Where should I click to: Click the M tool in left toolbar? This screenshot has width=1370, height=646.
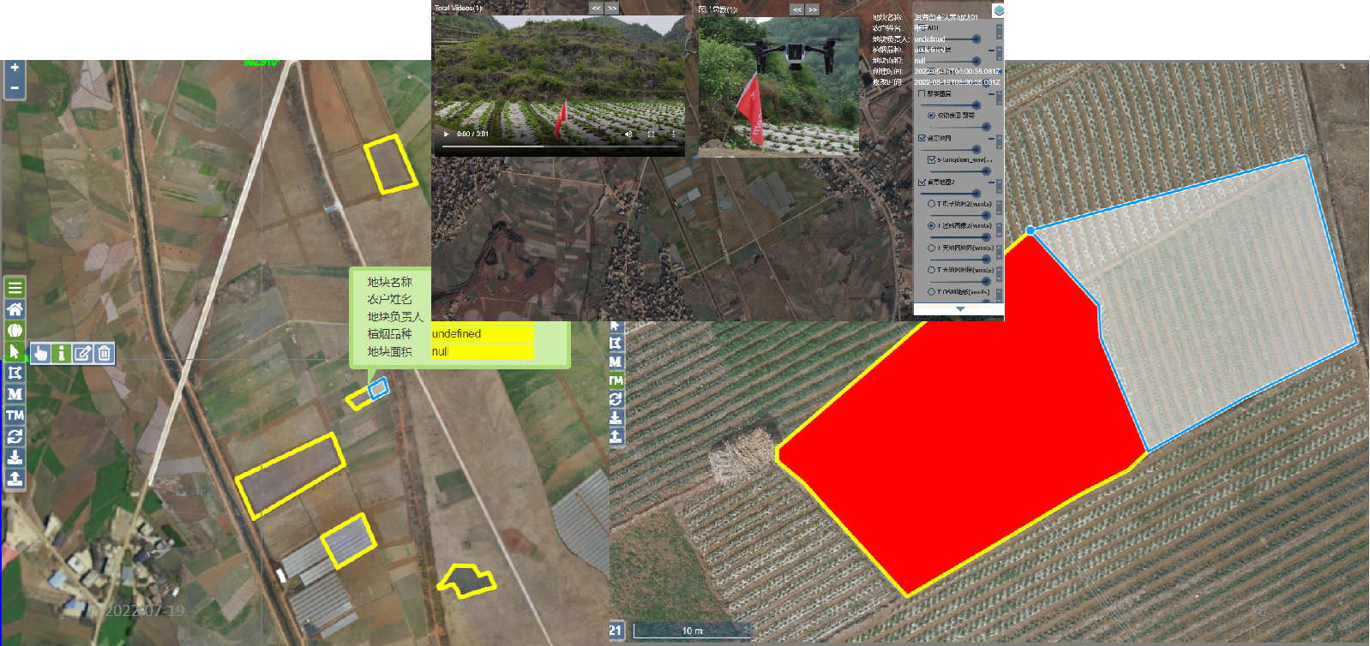click(15, 394)
